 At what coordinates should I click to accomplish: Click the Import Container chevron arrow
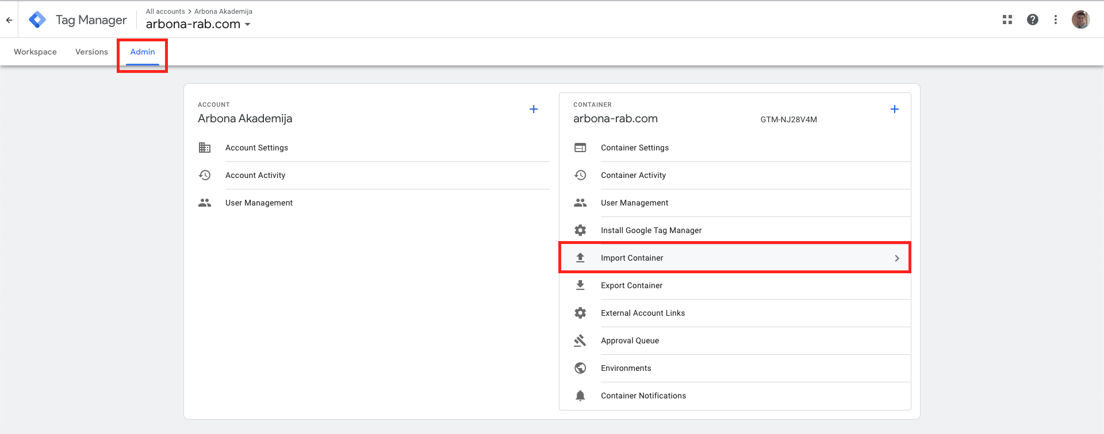tap(897, 258)
